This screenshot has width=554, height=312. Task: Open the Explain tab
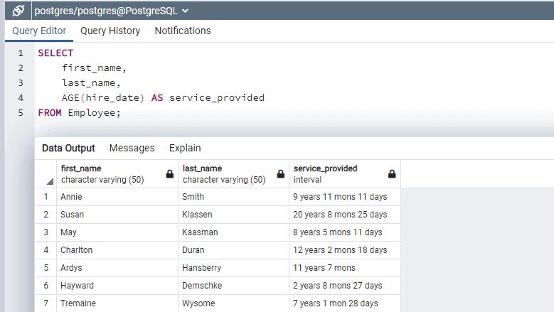pos(185,148)
